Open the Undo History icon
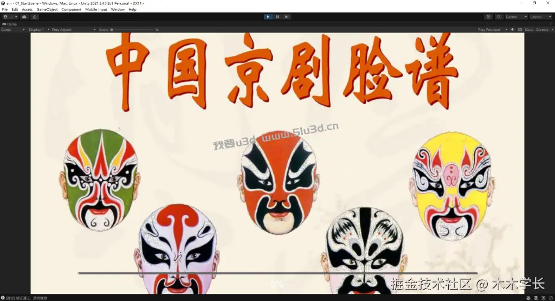The image size is (555, 301). 488,17
